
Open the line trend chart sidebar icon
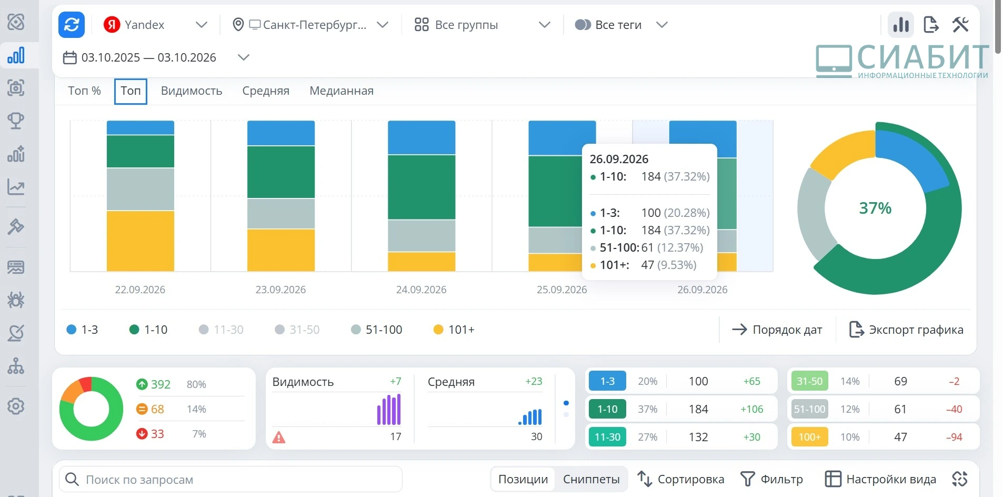pos(16,187)
